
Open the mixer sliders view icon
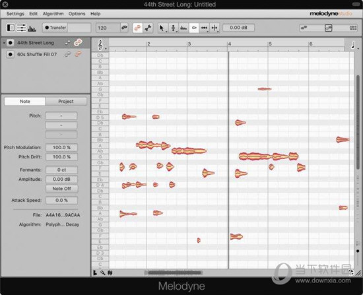click(x=21, y=28)
